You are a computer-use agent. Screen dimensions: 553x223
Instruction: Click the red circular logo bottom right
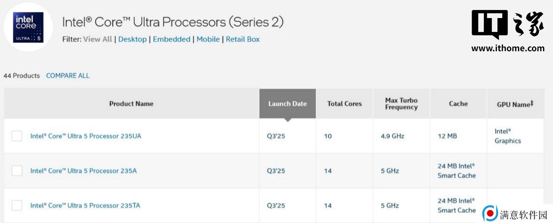[490, 213]
